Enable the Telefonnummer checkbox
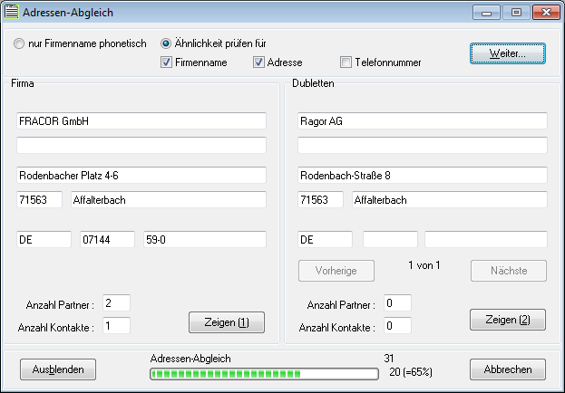Screen dimensions: 565x393 tap(346, 62)
